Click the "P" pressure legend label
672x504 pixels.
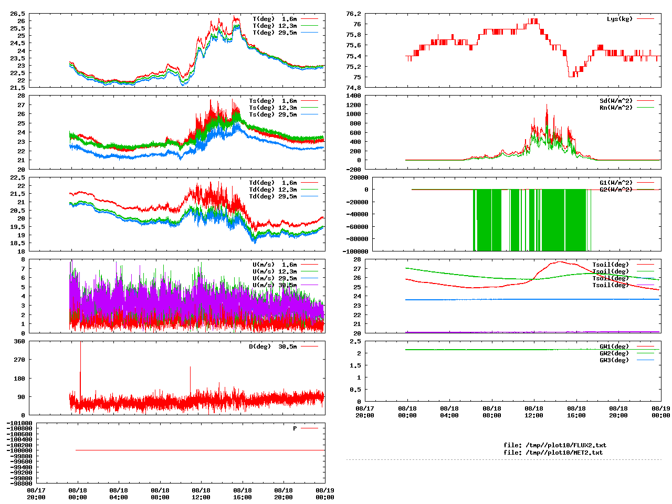click(x=295, y=428)
